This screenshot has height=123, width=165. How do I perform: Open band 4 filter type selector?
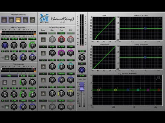click(x=43, y=73)
